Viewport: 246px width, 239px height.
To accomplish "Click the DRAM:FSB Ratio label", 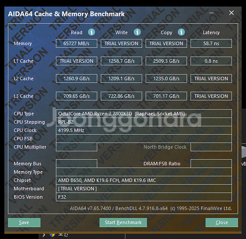I will pyautogui.click(x=162, y=164).
